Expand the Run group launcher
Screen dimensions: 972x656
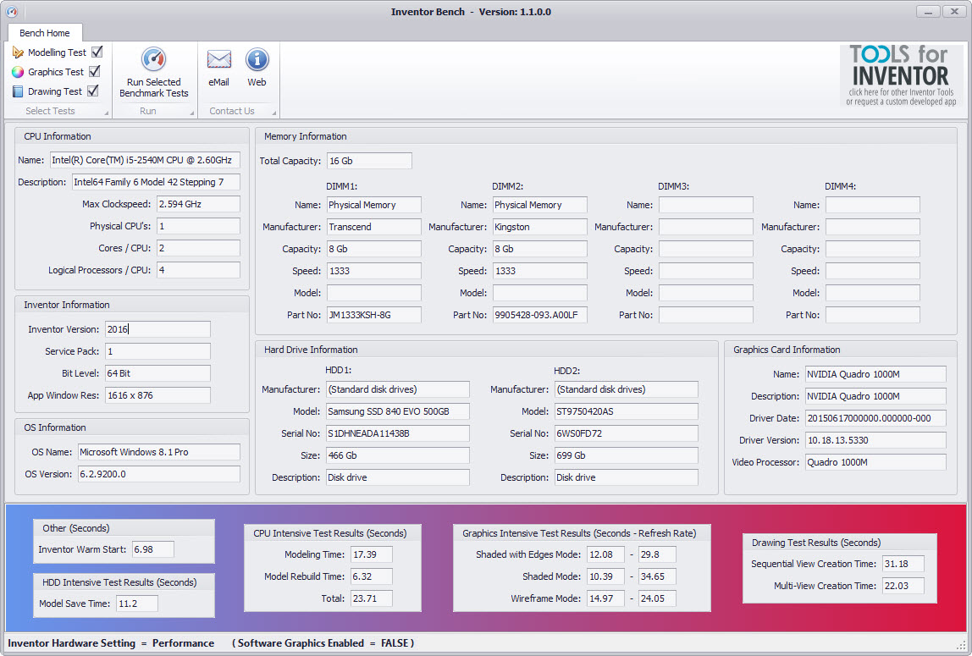(191, 113)
